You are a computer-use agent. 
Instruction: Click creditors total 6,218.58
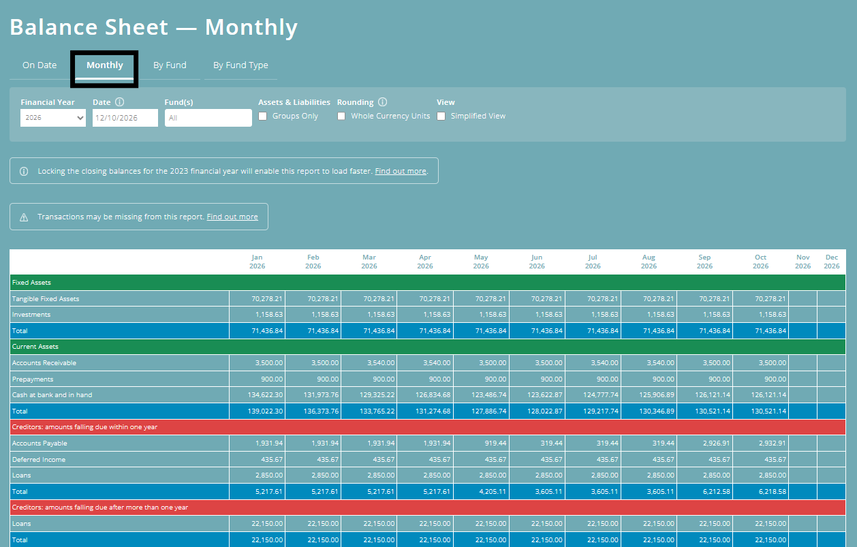click(x=772, y=492)
